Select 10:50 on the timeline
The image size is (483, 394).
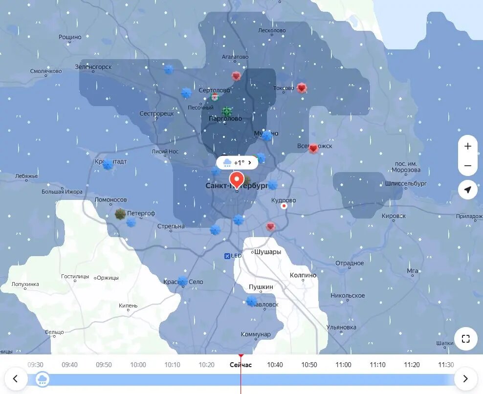pos(309,365)
